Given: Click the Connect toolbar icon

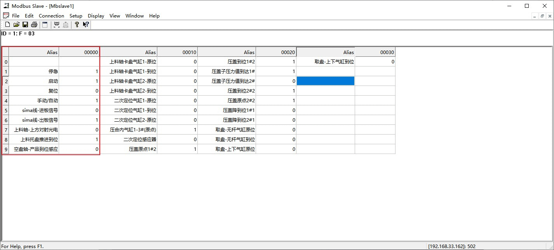Looking at the screenshot, I should 57,25.
